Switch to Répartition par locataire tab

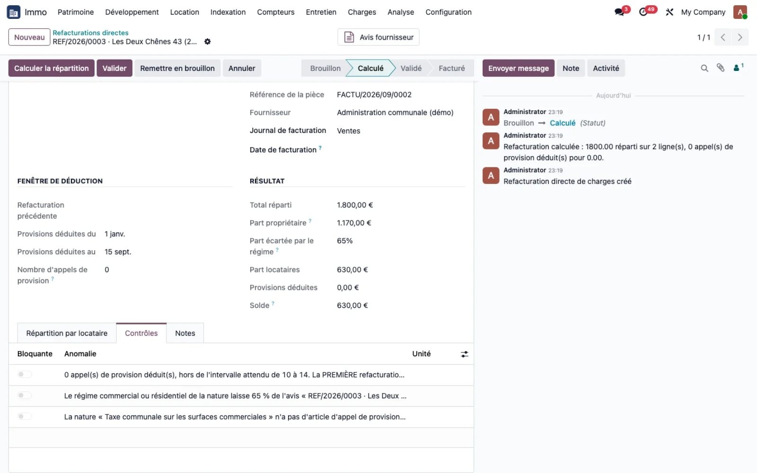point(67,333)
